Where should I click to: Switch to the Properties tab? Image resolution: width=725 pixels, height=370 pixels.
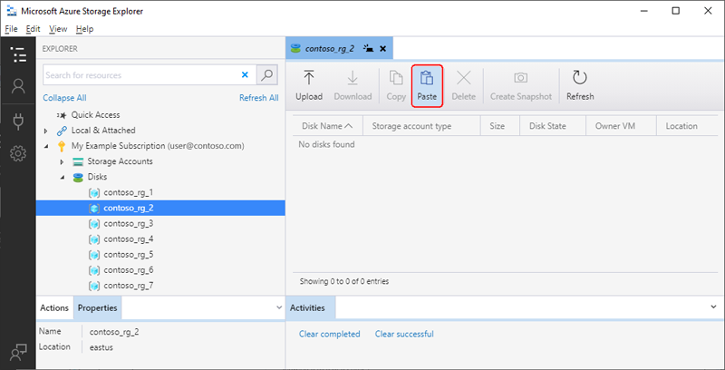pyautogui.click(x=98, y=308)
